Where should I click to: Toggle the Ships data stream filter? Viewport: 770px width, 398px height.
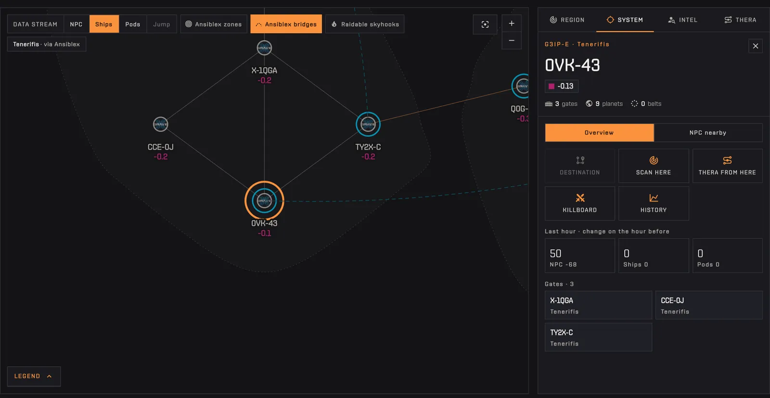click(x=104, y=24)
